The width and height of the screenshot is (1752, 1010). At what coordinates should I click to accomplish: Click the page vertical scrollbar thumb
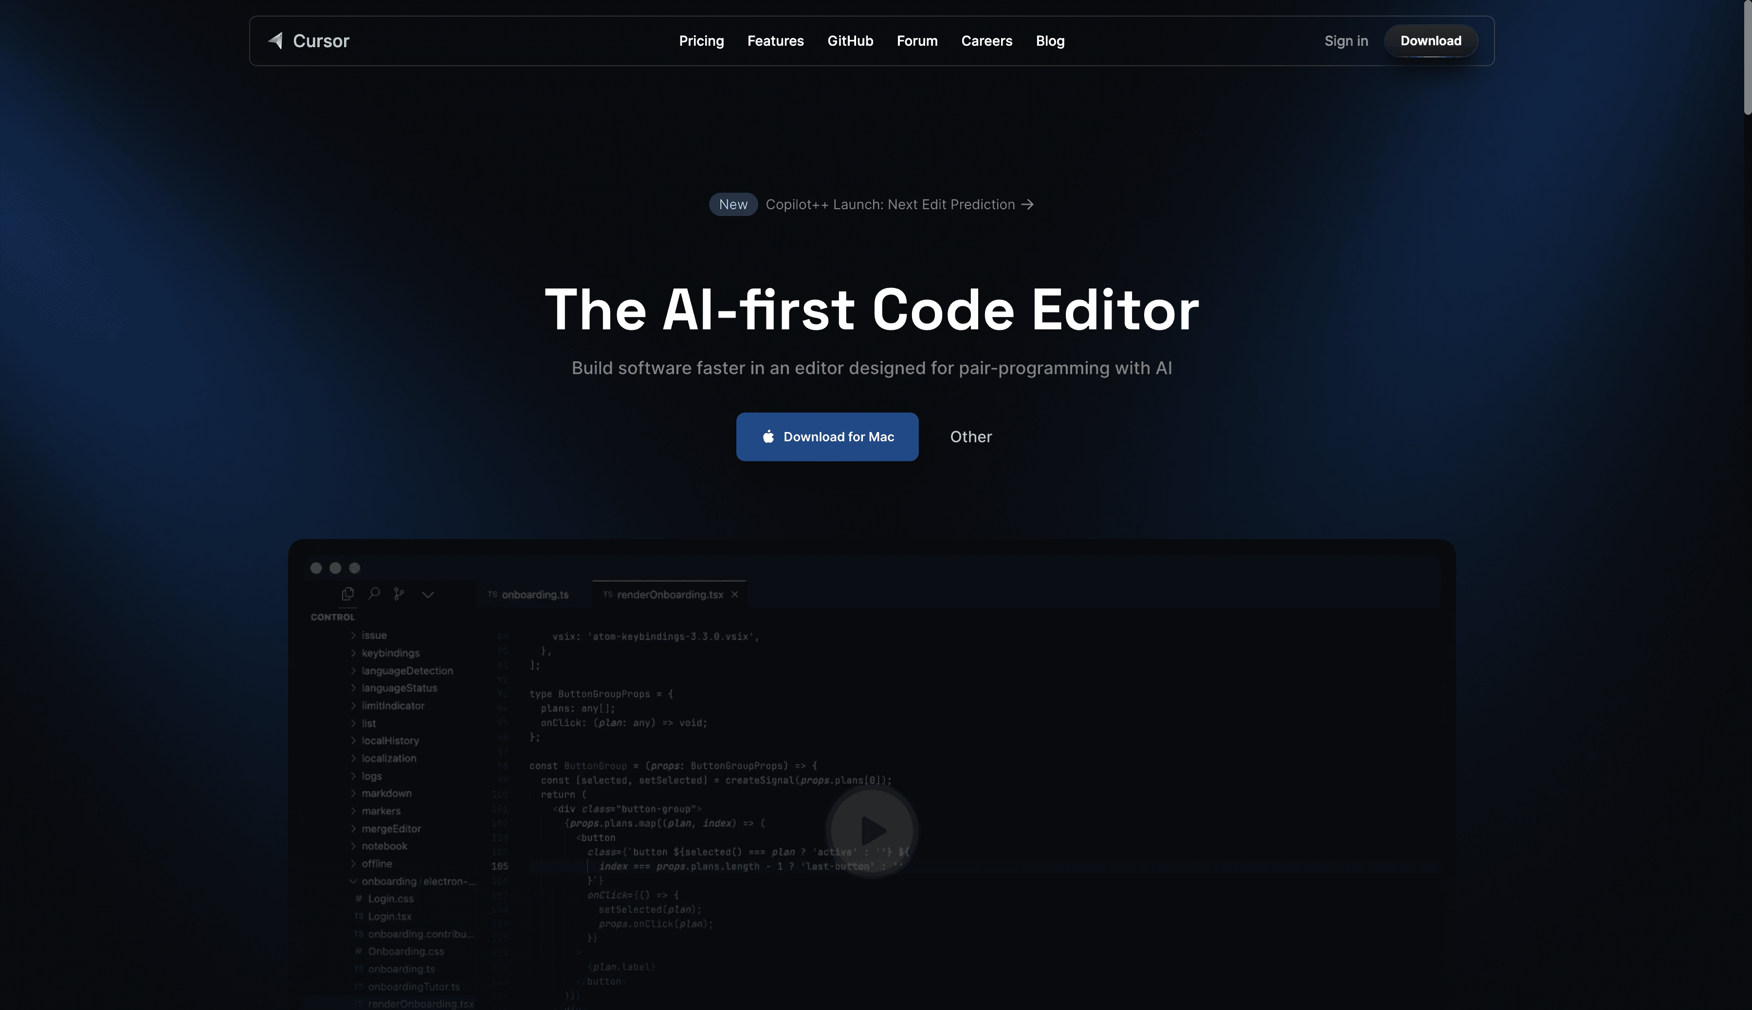(x=1747, y=57)
